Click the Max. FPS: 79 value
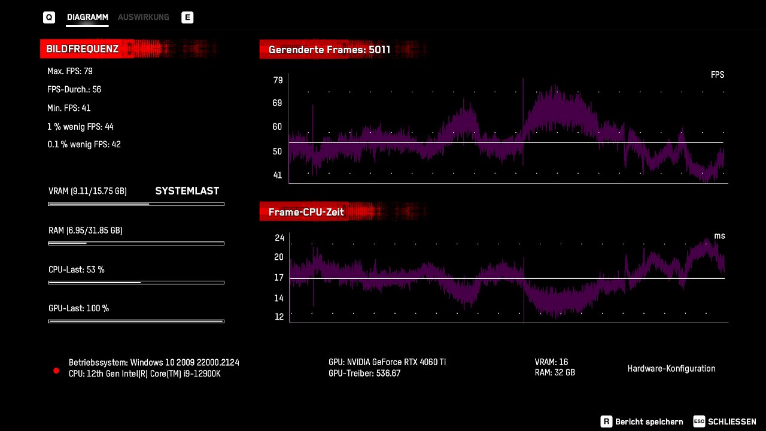This screenshot has height=431, width=766. 70,71
